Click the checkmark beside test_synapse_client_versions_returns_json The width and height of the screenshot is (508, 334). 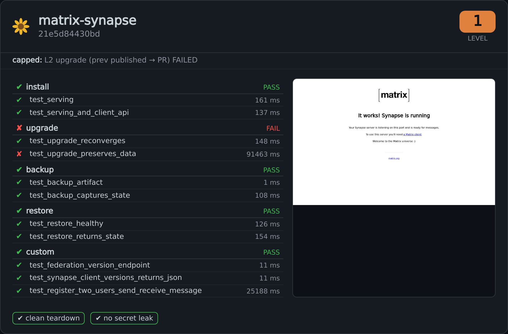click(19, 278)
